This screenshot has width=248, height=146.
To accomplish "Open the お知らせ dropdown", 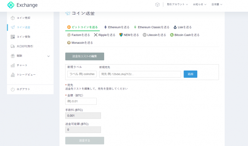I will pyautogui.click(x=199, y=5).
